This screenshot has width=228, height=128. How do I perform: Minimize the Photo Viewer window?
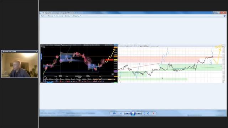click(214, 13)
